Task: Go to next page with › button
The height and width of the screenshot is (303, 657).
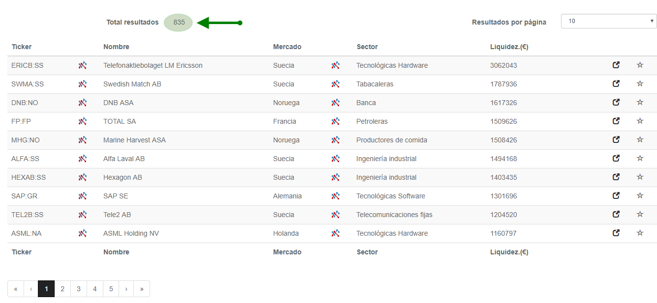Action: (x=126, y=289)
